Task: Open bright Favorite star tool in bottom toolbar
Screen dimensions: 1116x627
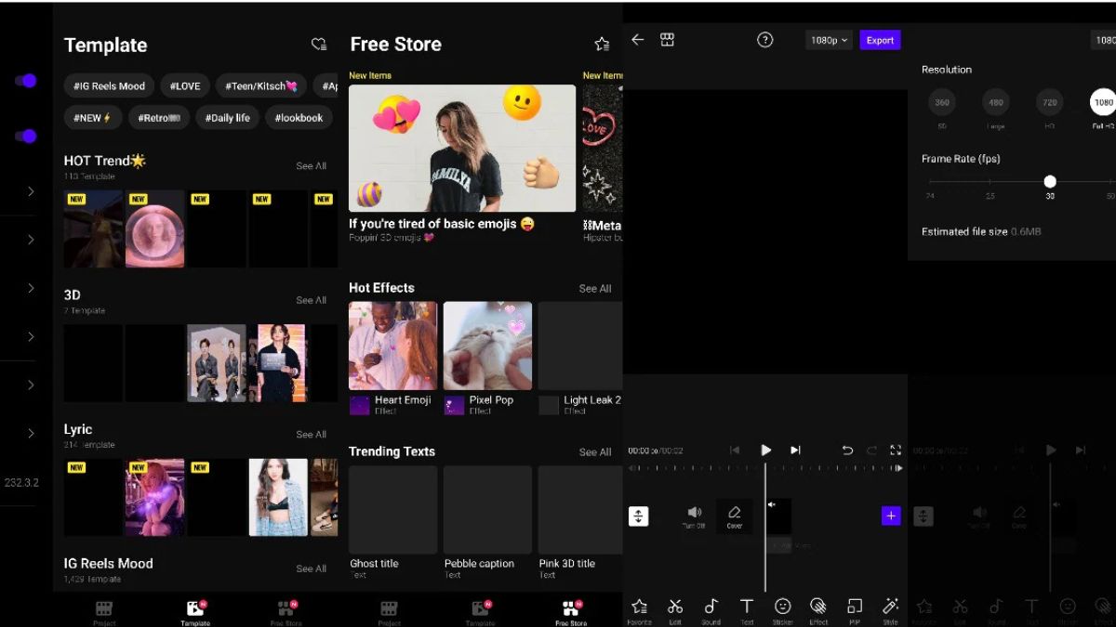Action: (x=640, y=610)
